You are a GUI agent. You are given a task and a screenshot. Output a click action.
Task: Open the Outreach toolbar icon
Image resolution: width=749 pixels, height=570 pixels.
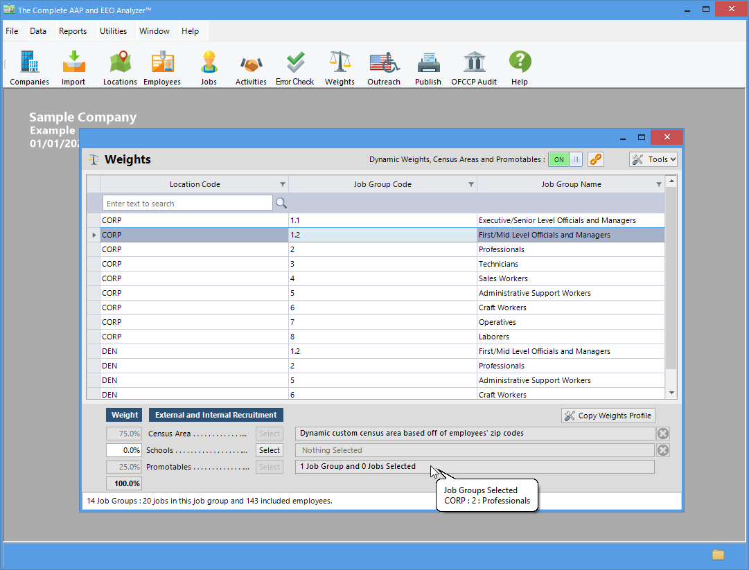(x=384, y=69)
